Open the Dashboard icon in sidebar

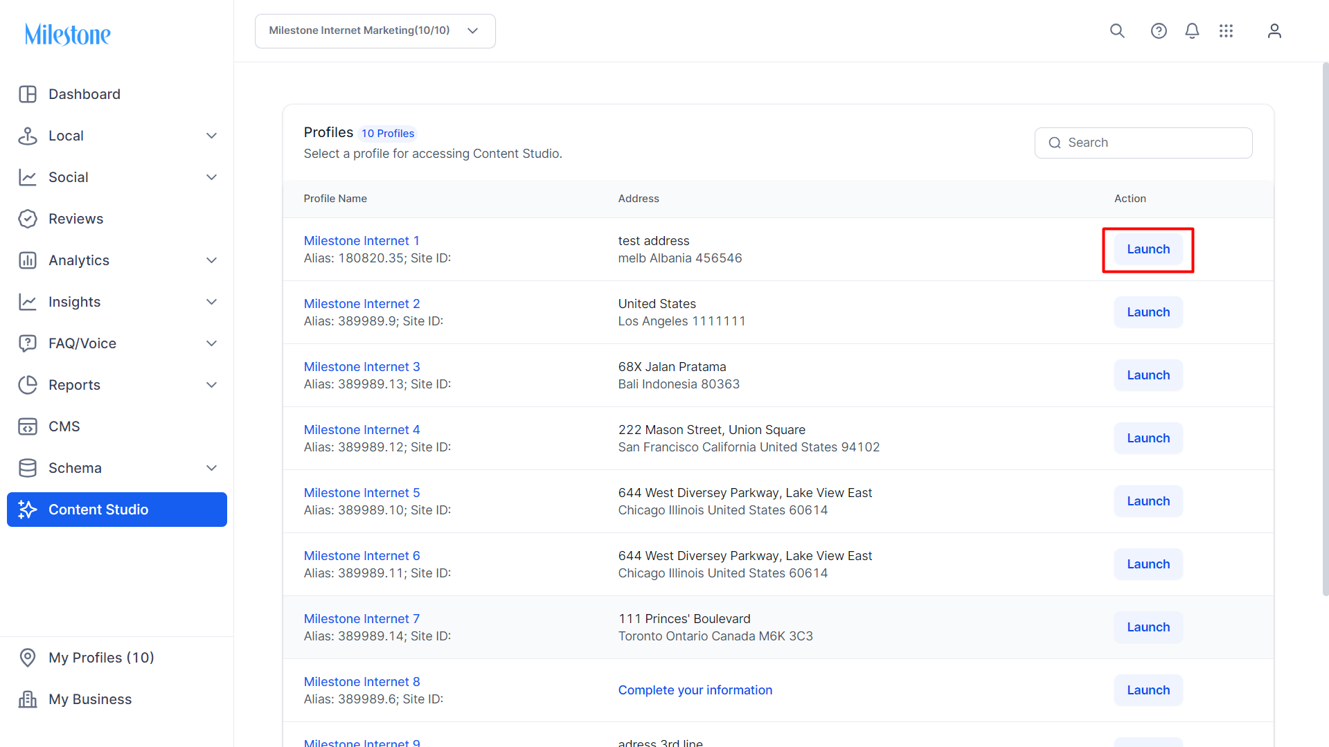[x=28, y=94]
